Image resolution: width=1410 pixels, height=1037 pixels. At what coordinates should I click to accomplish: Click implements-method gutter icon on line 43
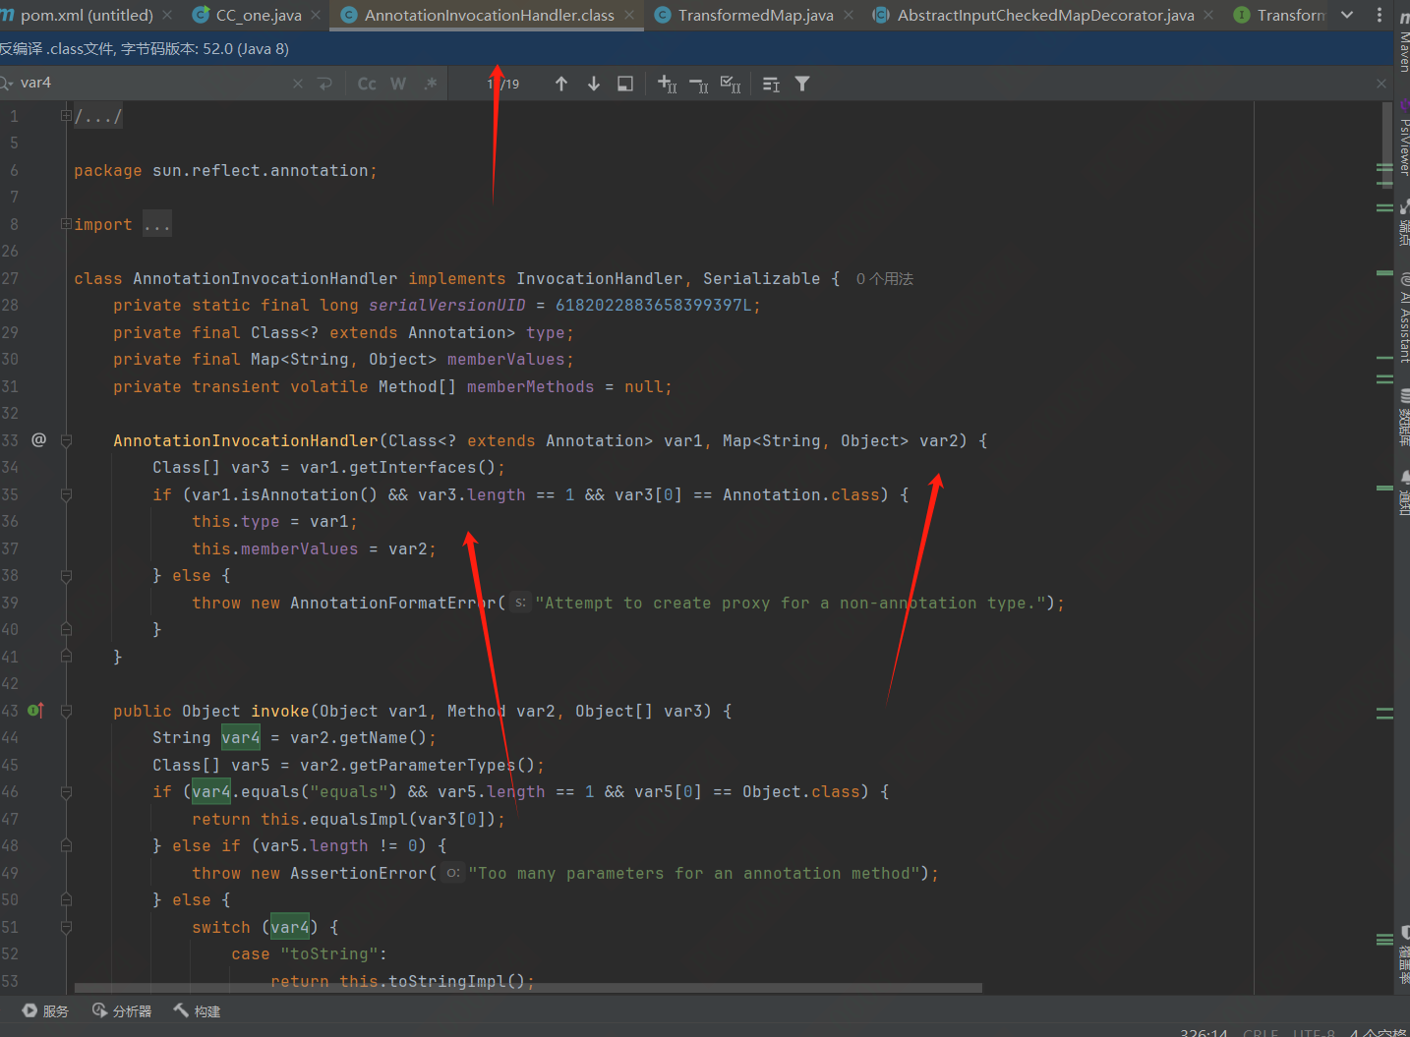[x=36, y=710]
